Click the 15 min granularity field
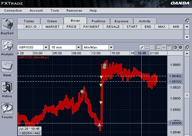 point(63,47)
